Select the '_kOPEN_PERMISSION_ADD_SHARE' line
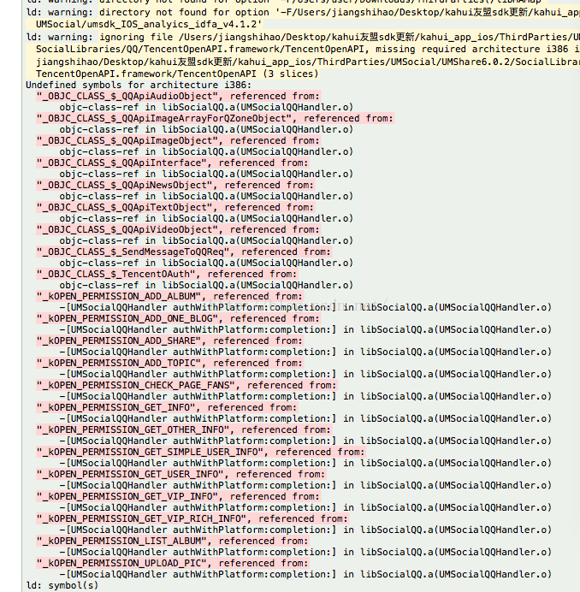Image resolution: width=580 pixels, height=592 pixels. click(x=169, y=341)
